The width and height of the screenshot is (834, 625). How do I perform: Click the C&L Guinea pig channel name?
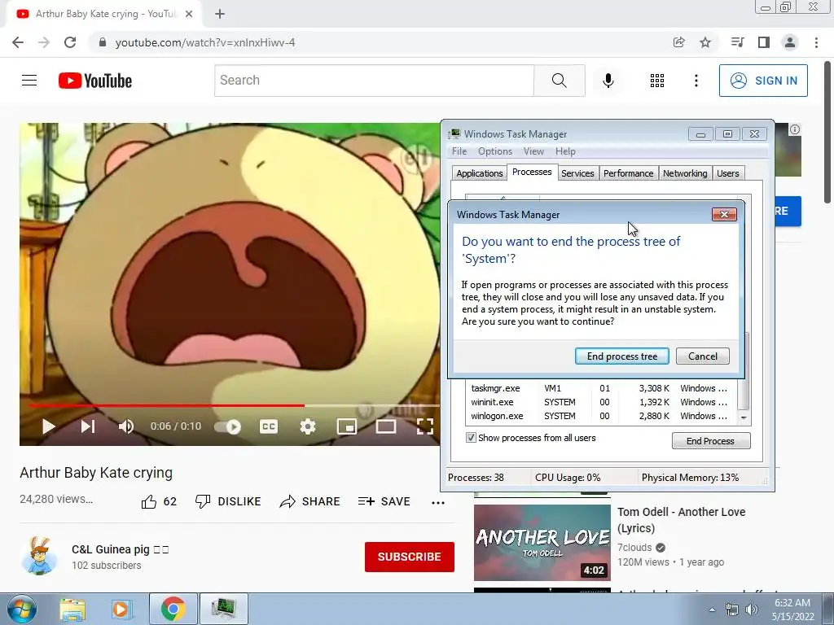pos(121,549)
